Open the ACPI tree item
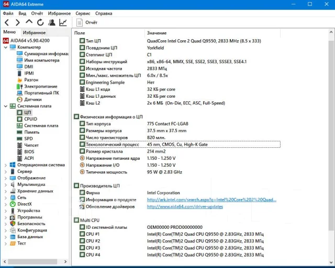 (x=26, y=158)
